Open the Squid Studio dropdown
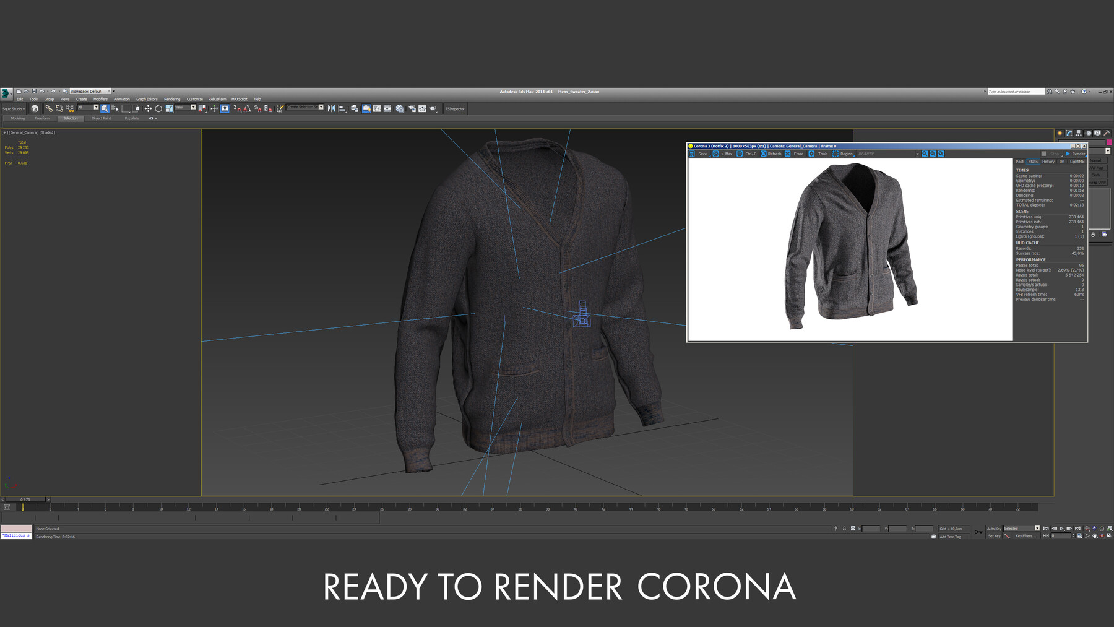The image size is (1114, 627). [14, 109]
